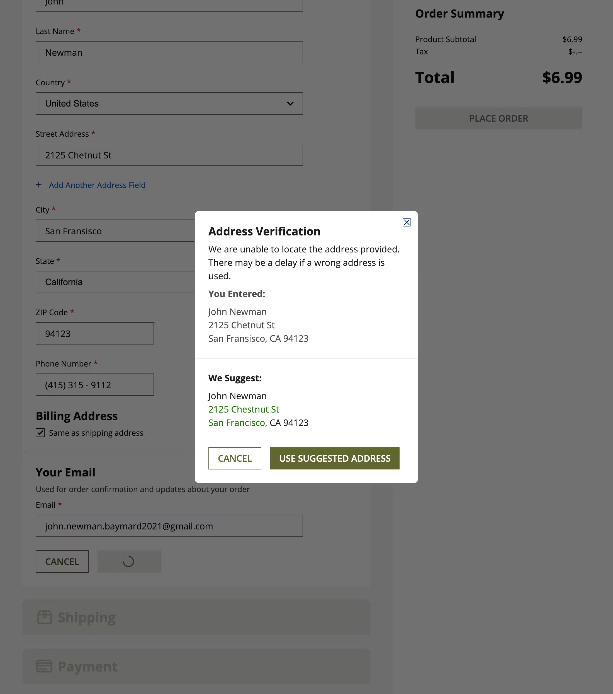Open the Country dropdown

tap(169, 103)
